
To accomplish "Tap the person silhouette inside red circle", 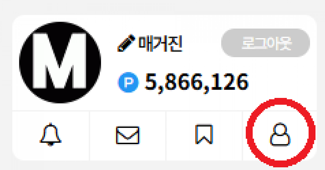I will (x=280, y=134).
